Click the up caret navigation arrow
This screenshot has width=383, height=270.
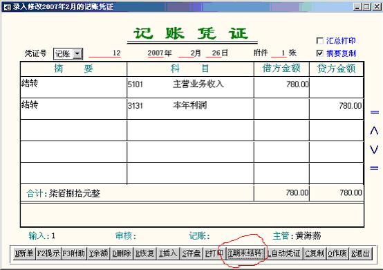(x=374, y=130)
